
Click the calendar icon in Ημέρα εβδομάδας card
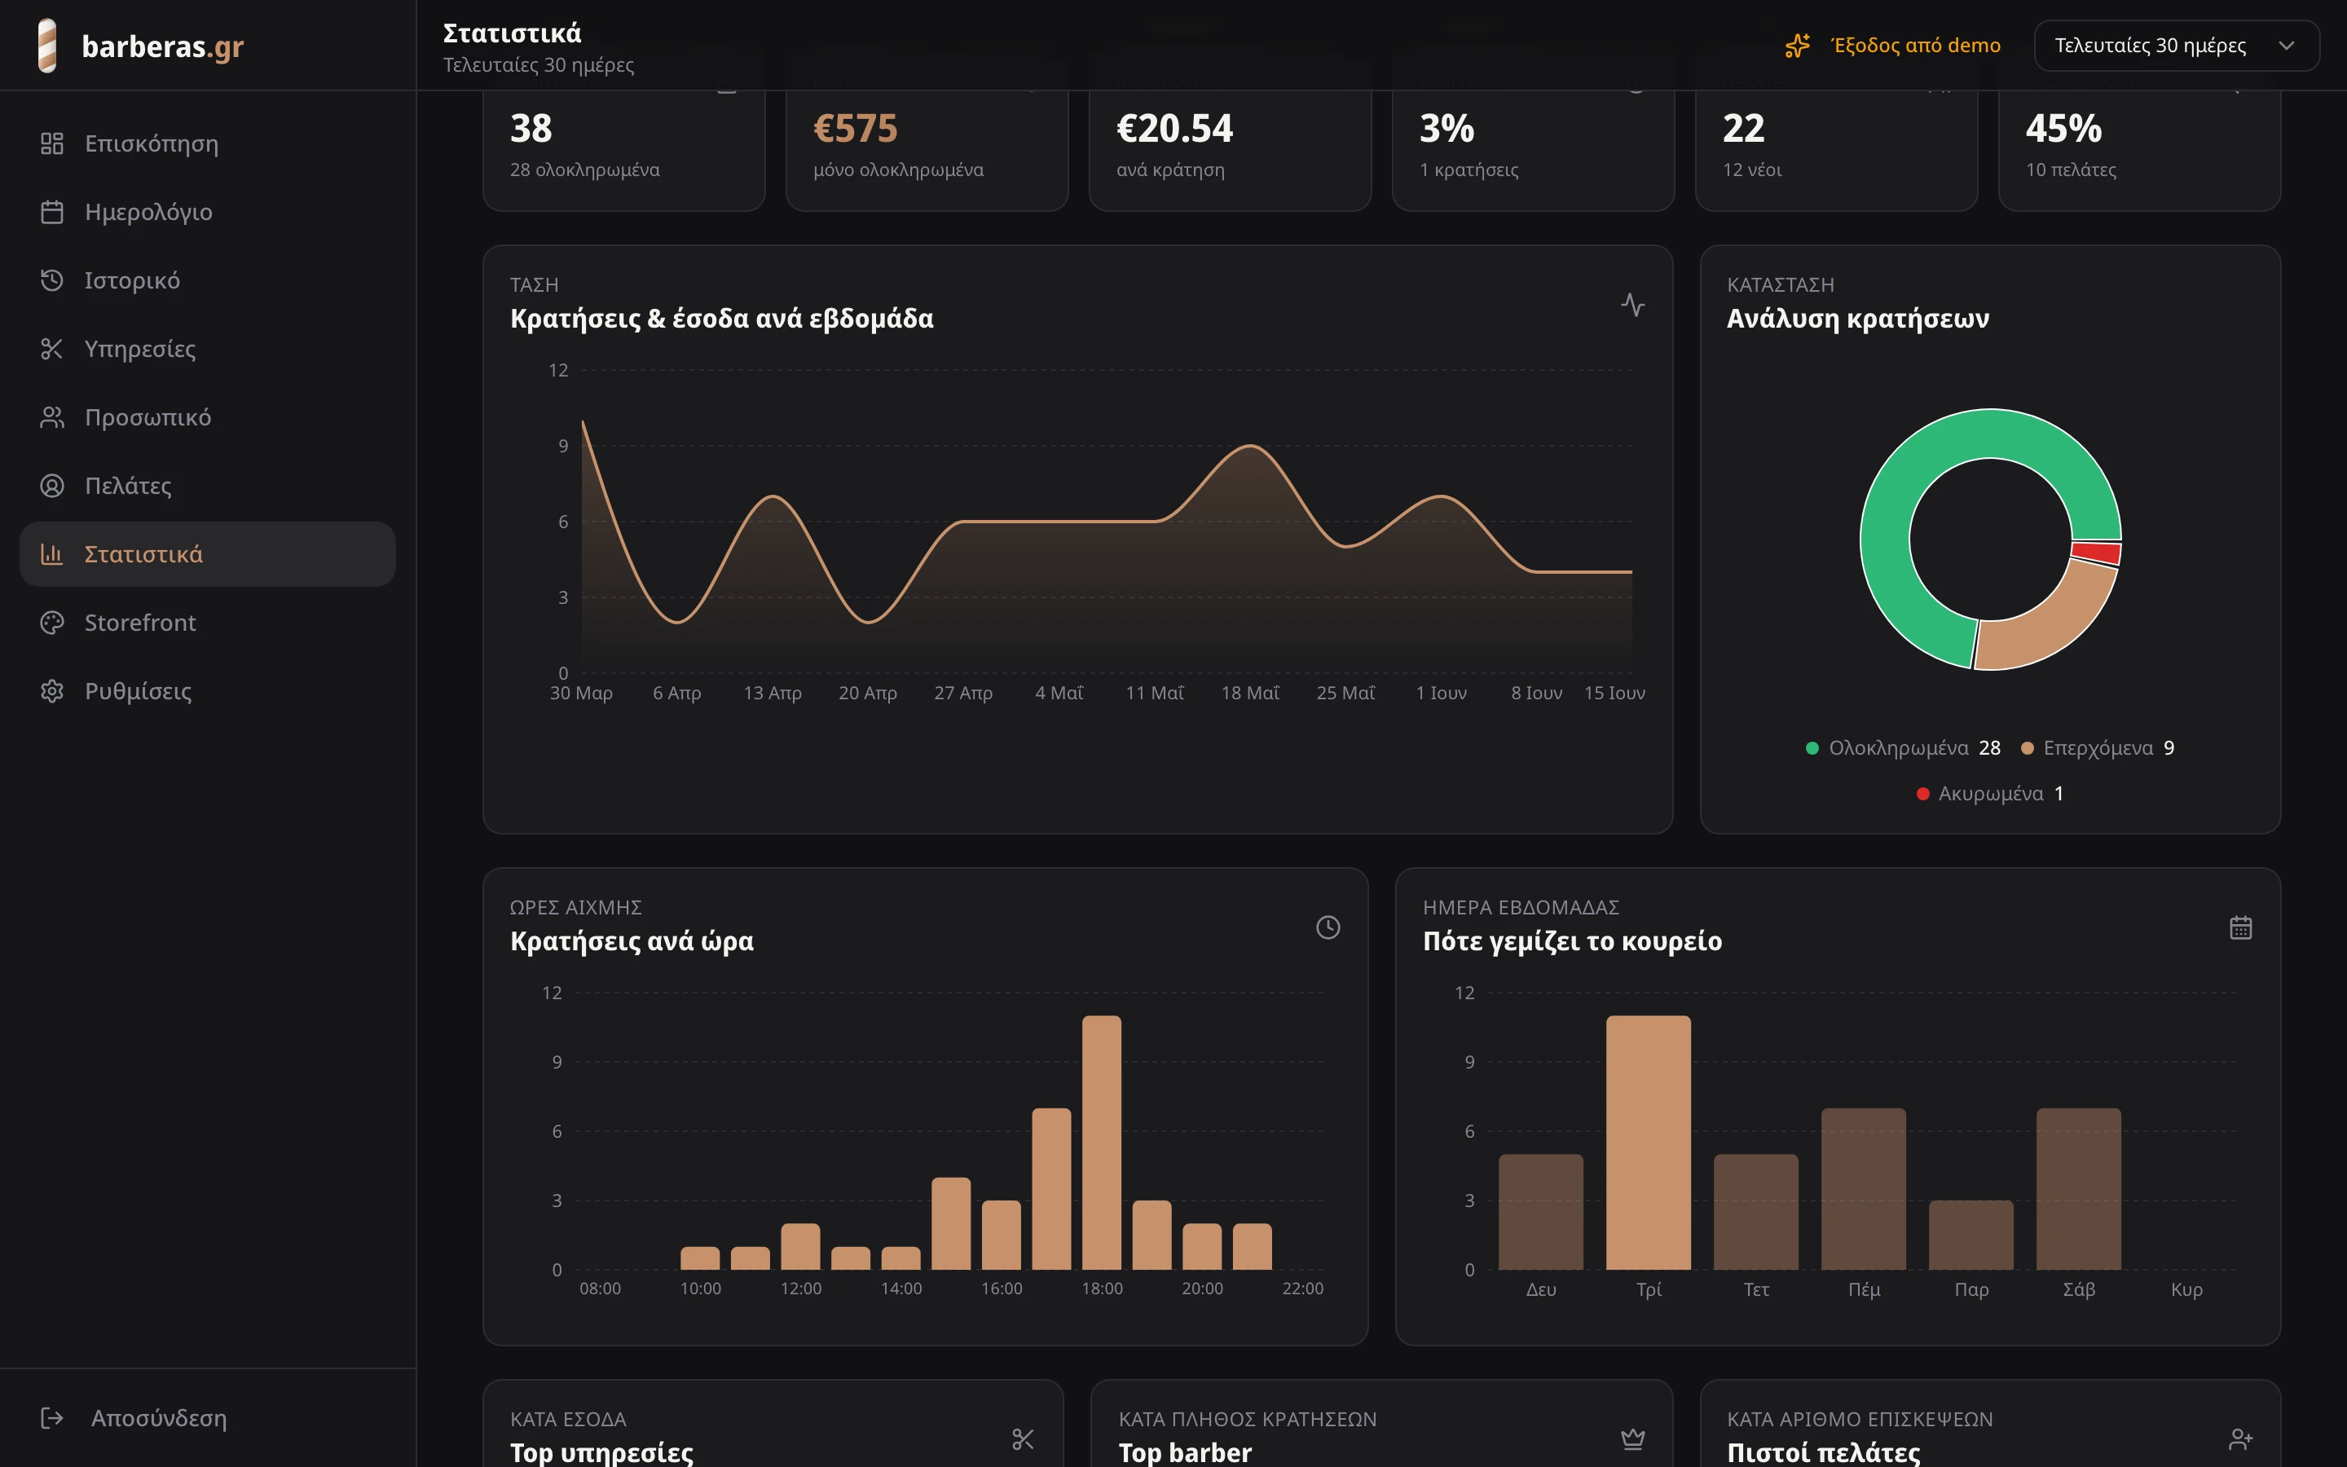[x=2240, y=927]
